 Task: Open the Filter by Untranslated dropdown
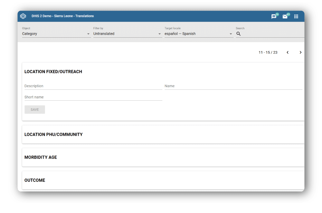tap(128, 34)
